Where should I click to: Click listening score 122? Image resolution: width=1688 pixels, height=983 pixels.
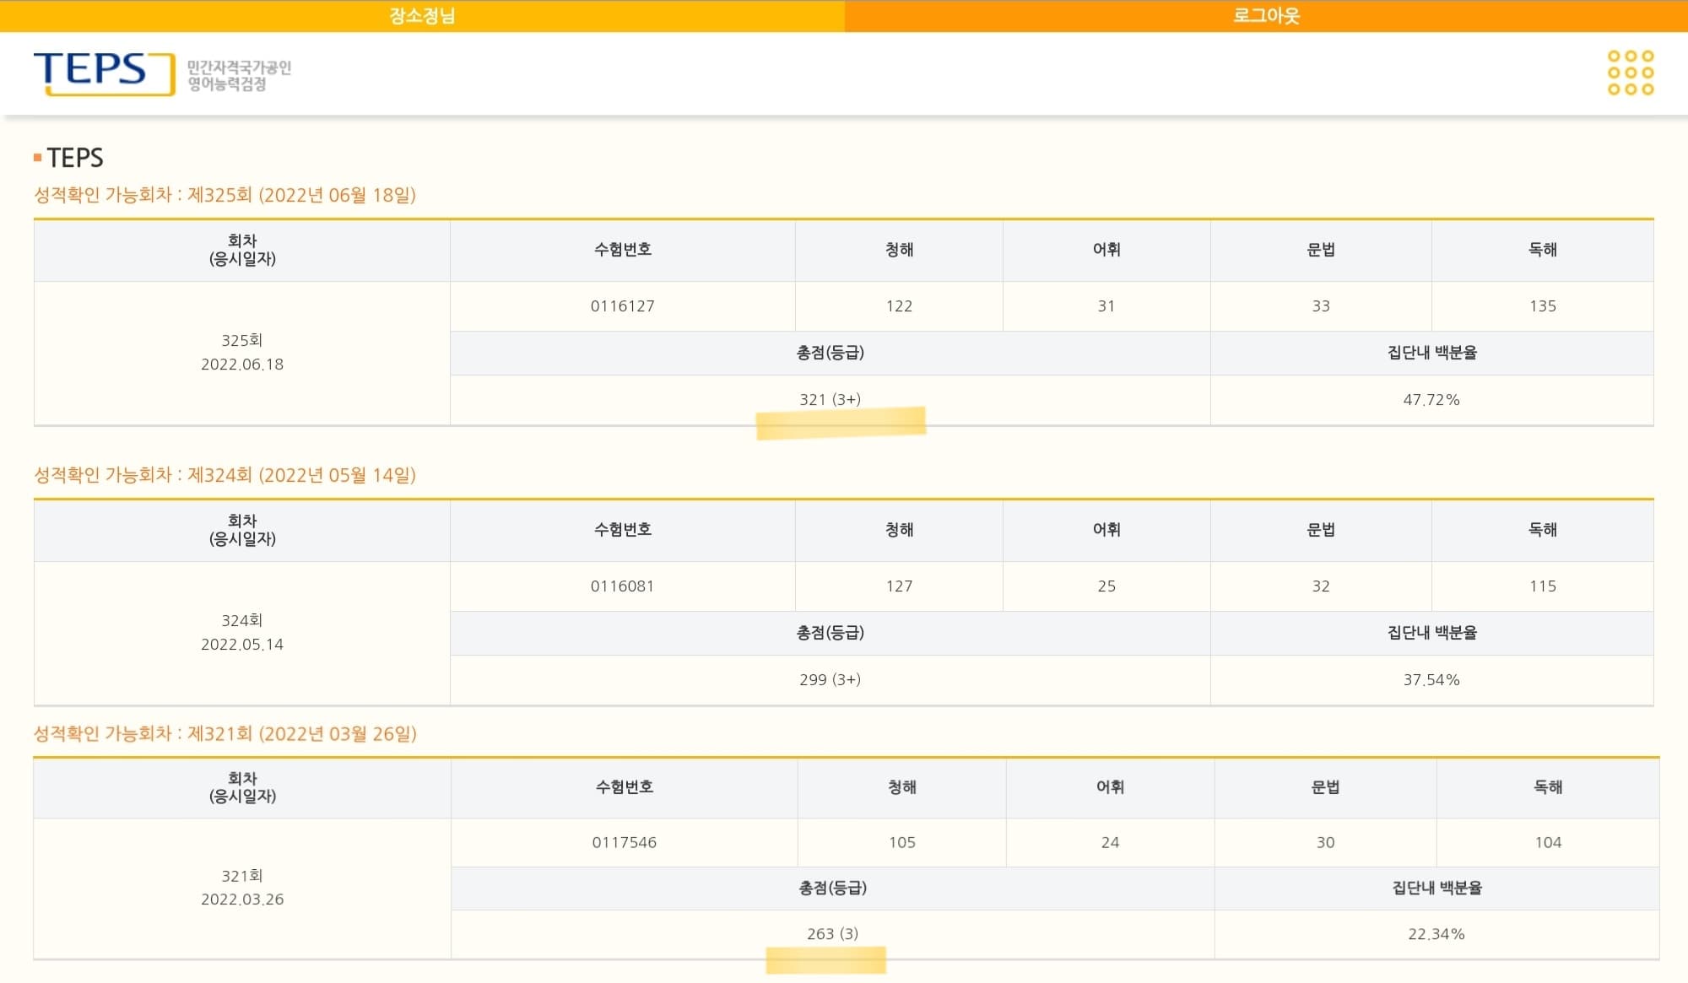click(x=899, y=306)
